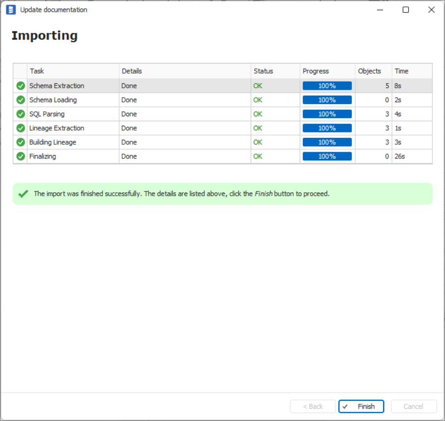Click the Building Lineage green check icon
The image size is (445, 421).
tap(21, 142)
